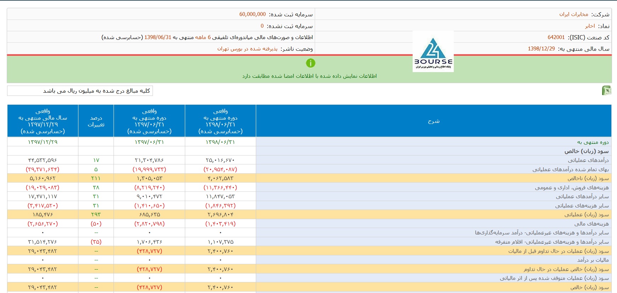617x293 pixels.
Task: Open company name مخابرات ایران
Action: tap(574, 14)
